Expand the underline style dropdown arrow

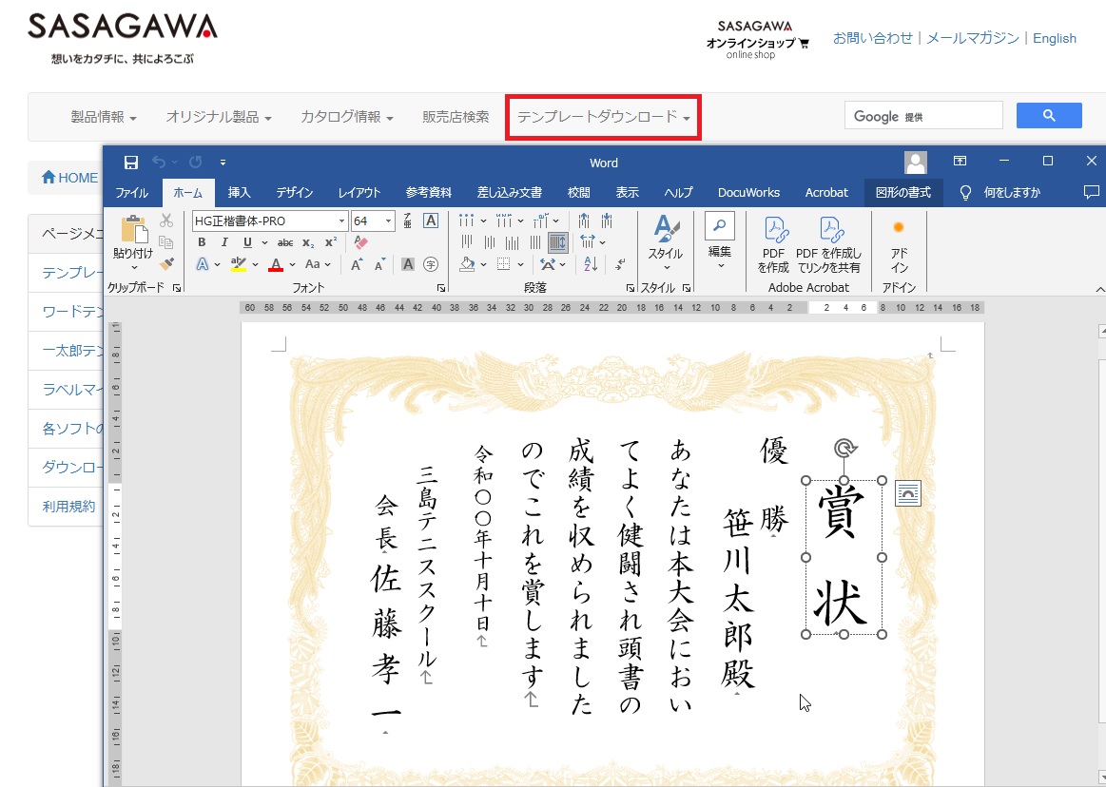[x=264, y=243]
